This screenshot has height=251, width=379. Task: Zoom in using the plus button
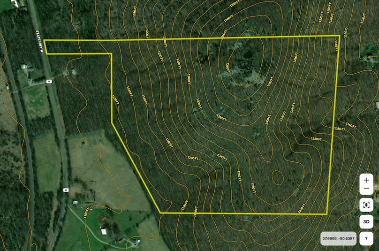pyautogui.click(x=366, y=180)
